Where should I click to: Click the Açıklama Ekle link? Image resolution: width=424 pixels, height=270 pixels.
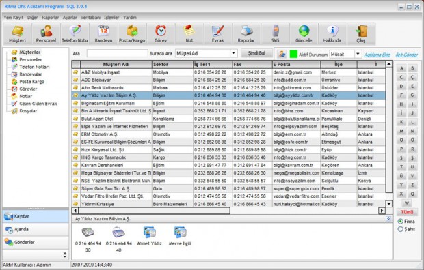[377, 55]
